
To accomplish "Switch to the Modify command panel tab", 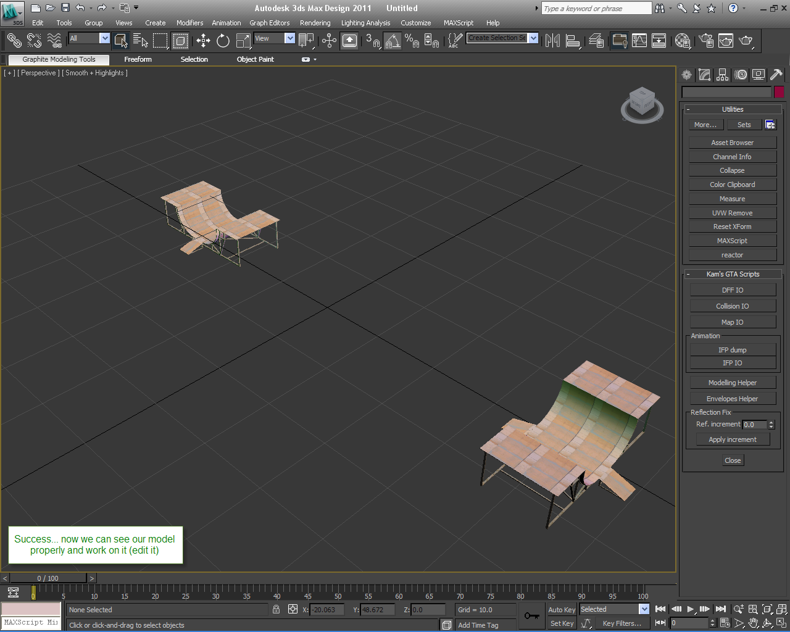I will [x=704, y=75].
